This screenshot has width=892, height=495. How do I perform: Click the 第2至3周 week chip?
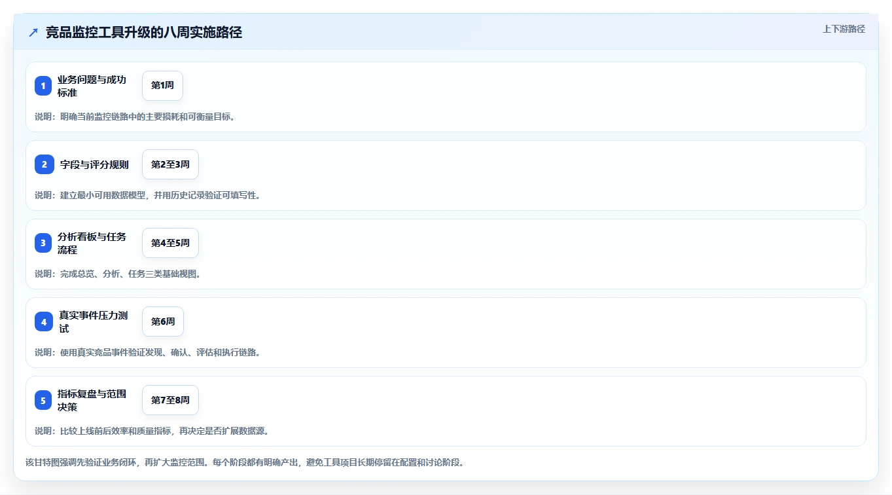click(170, 164)
